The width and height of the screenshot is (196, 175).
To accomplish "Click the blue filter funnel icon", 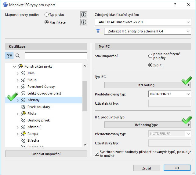I will coord(98,31).
